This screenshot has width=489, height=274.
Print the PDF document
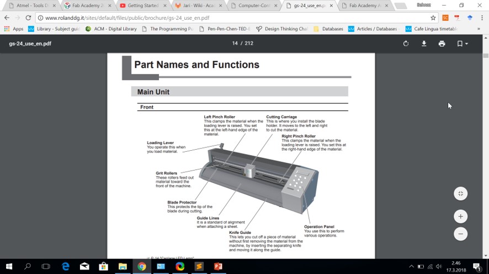point(442,43)
